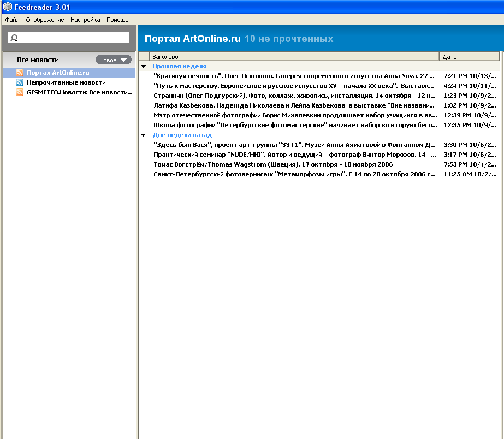Click the Прошлая неделя group label
Screen dimensions: 504x439
(x=179, y=66)
